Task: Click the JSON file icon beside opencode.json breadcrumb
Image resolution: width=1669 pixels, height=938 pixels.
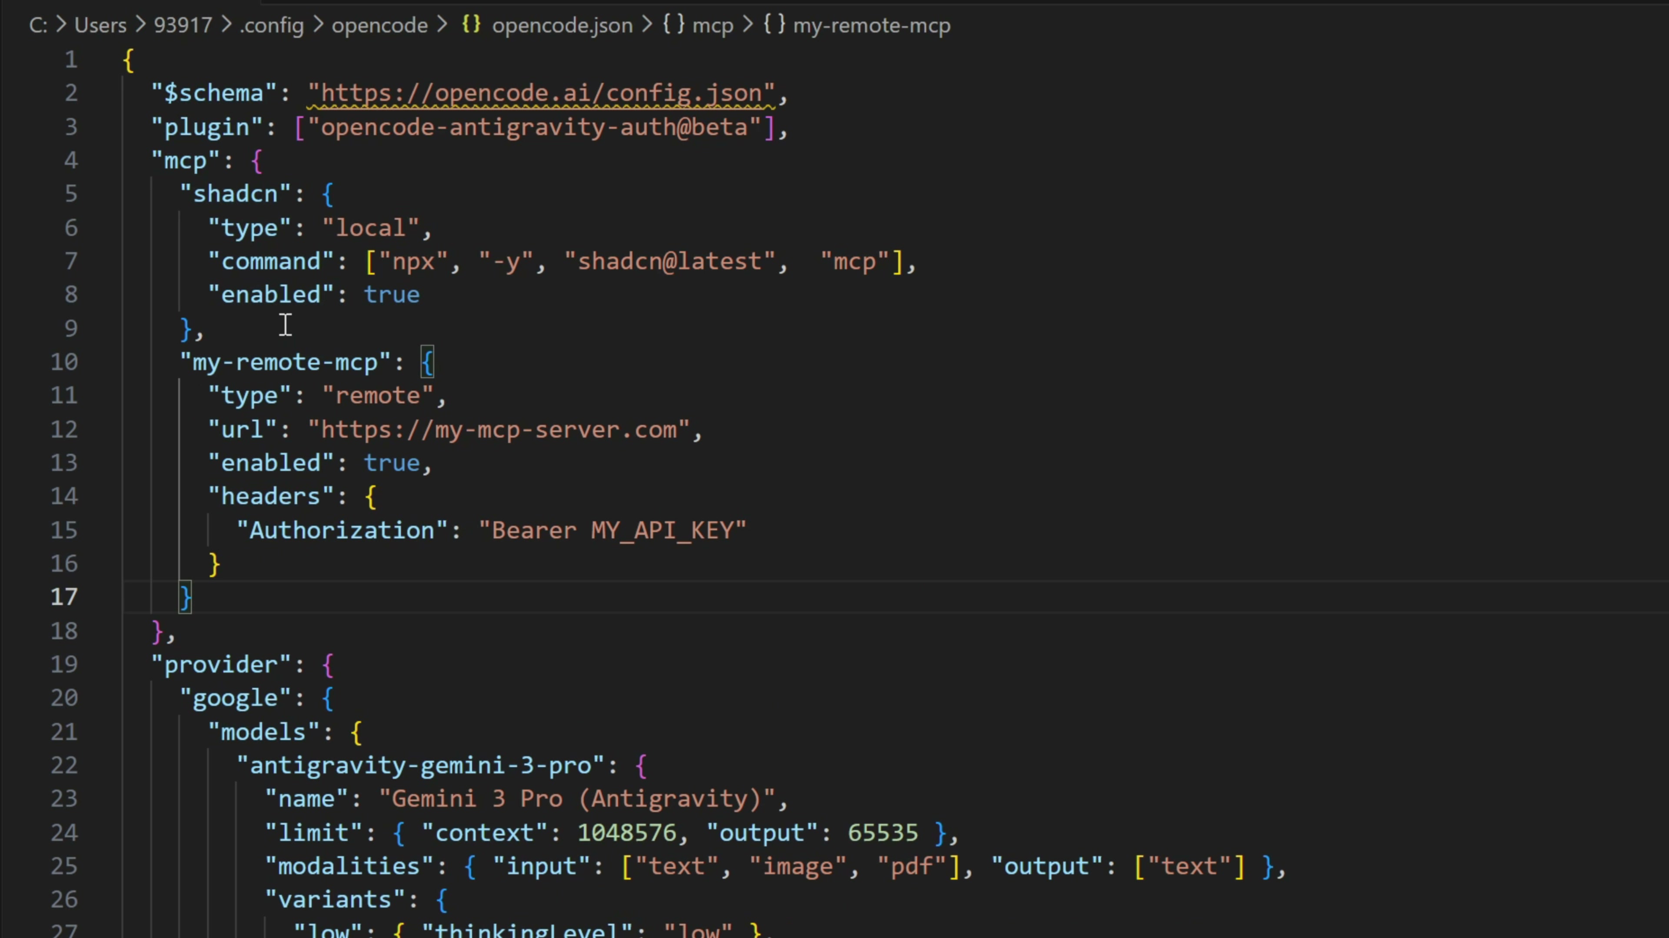Action: (x=471, y=25)
